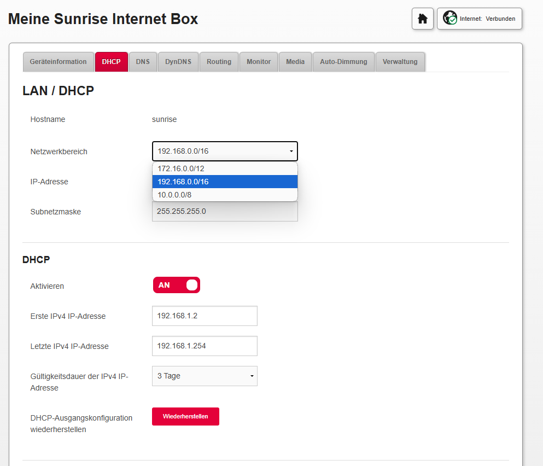Open the Netzwerkbereich dropdown
The width and height of the screenshot is (543, 466).
(x=224, y=152)
